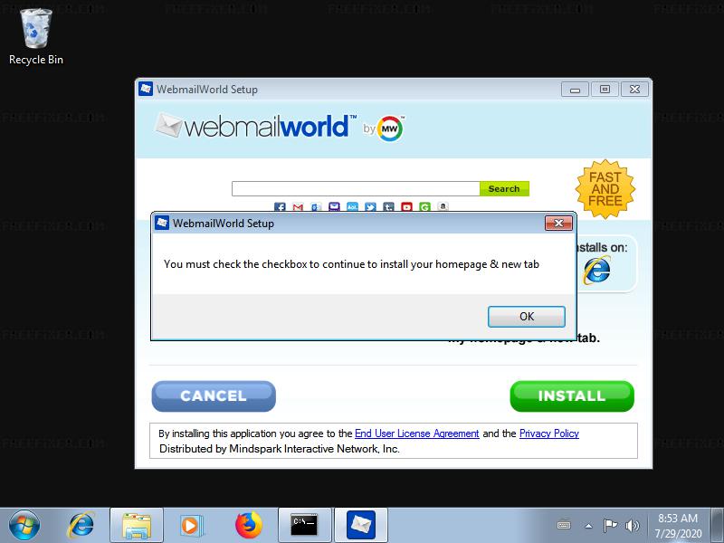
Task: Click 'Distributed by Mindspark Interactive Network, Inc.' text
Action: coord(280,449)
